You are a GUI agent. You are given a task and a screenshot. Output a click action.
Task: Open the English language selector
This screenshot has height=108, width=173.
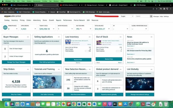(127, 16)
